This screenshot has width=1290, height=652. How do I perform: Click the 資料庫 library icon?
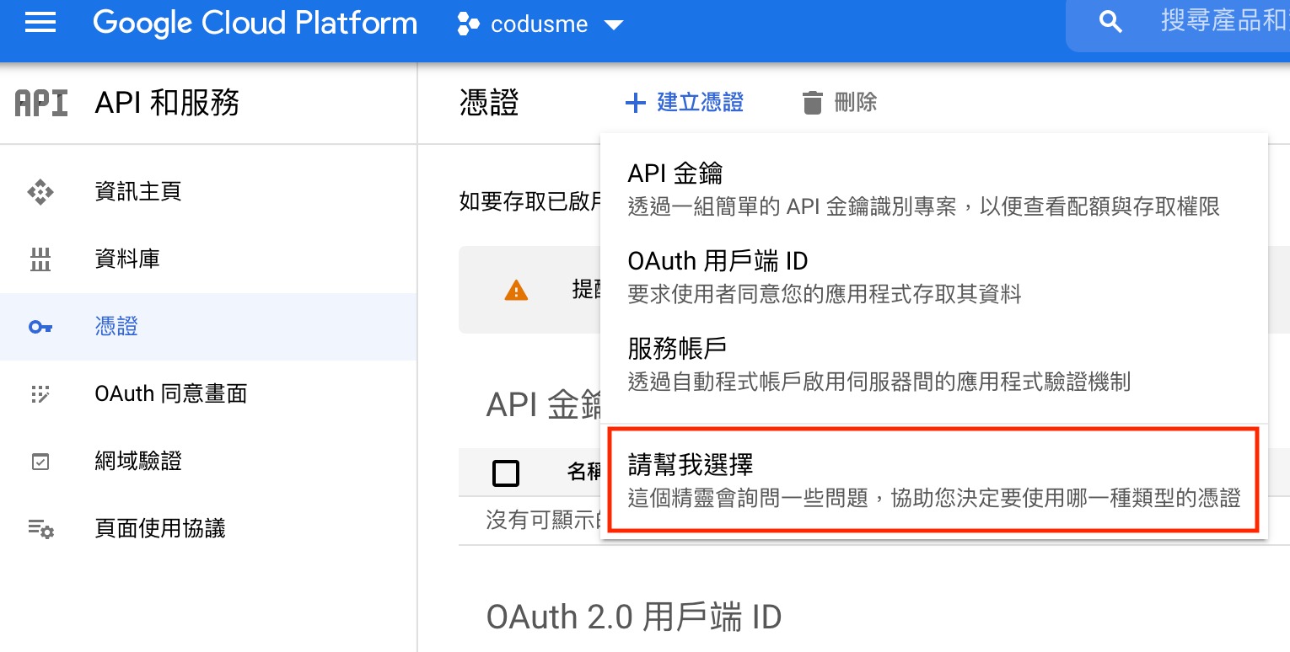click(40, 259)
